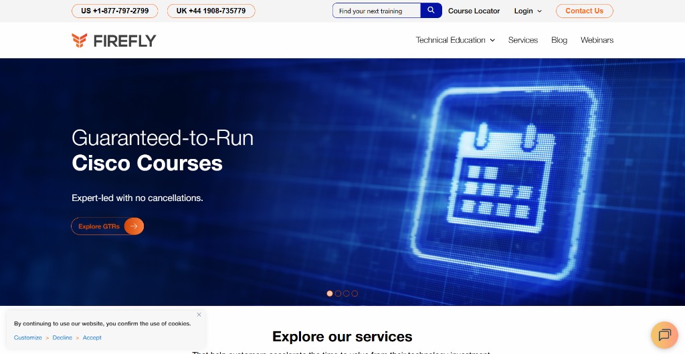This screenshot has width=685, height=354.
Task: Open the Login dropdown menu
Action: point(528,11)
